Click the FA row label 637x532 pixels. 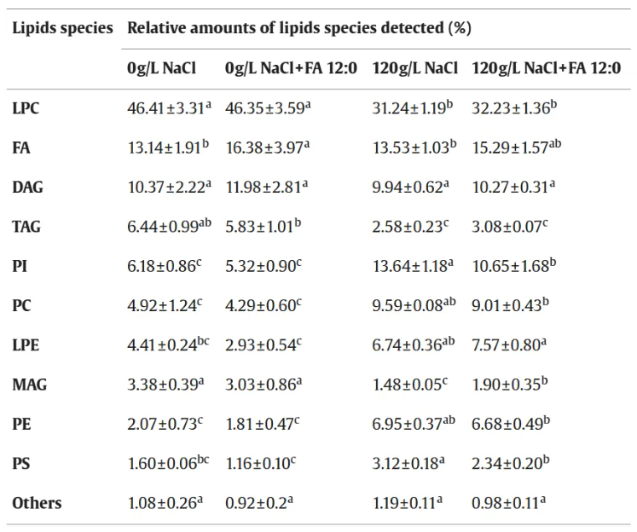point(21,147)
